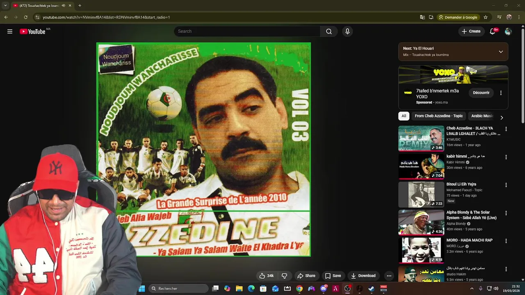Image resolution: width=525 pixels, height=295 pixels.
Task: Open menu for MORO - HADA MACHI RAP
Action: click(506, 241)
